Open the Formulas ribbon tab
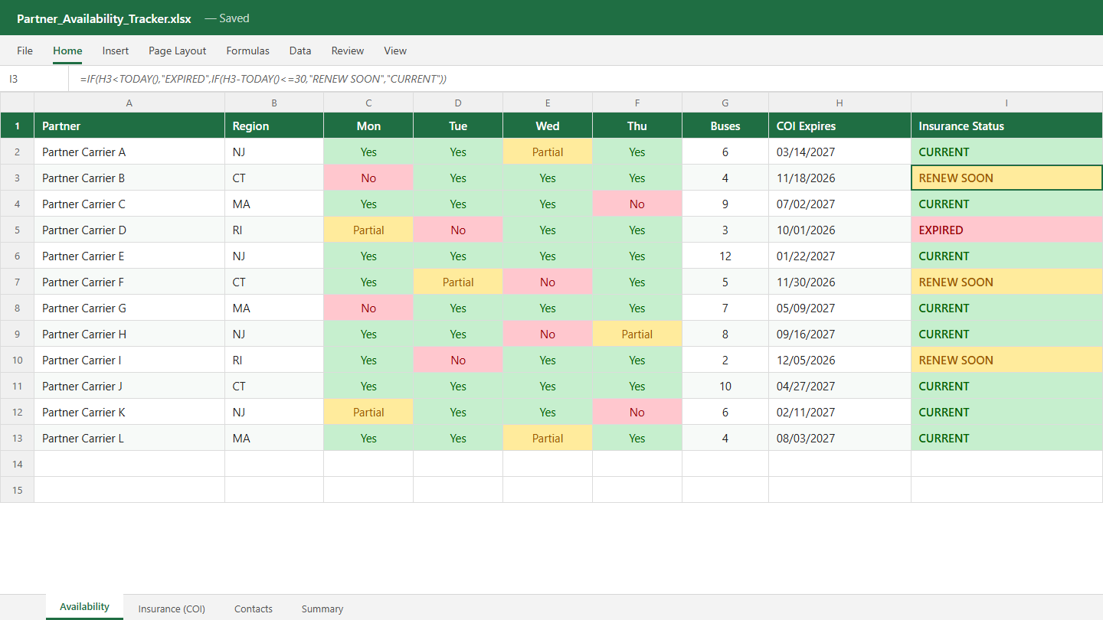Viewport: 1103px width, 620px height. tap(248, 51)
